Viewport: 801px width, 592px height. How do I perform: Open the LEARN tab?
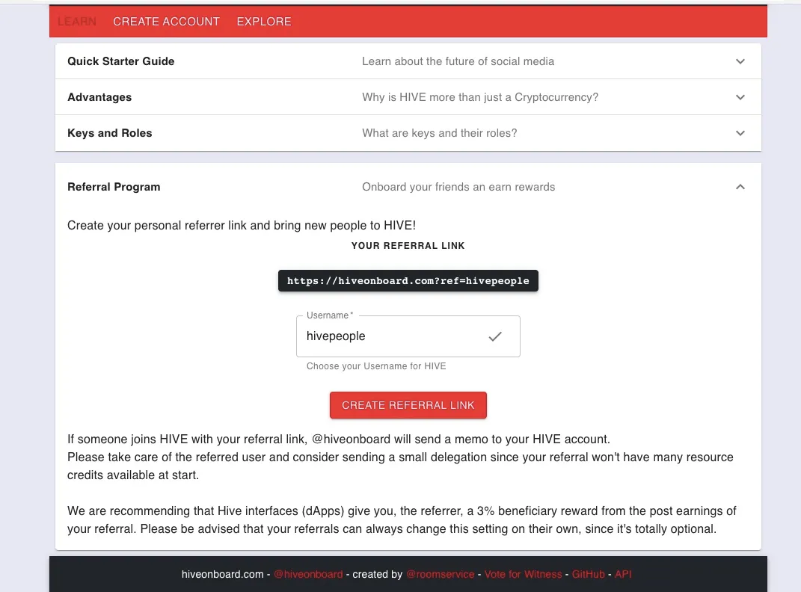point(76,22)
